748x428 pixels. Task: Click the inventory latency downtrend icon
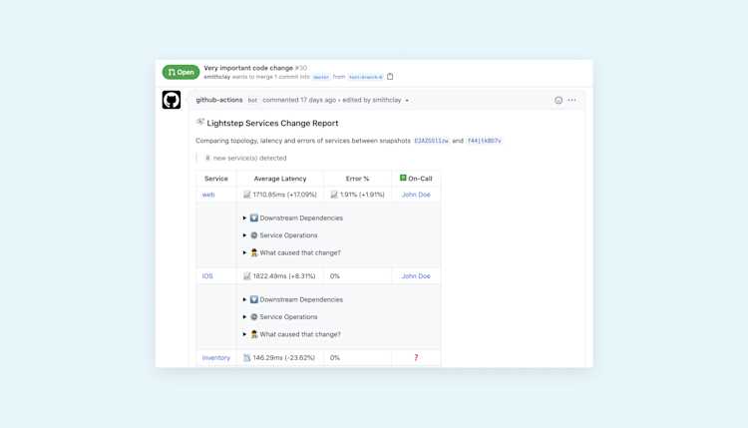(x=247, y=358)
